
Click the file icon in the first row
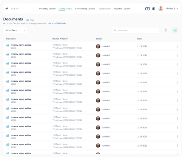click(8, 45)
